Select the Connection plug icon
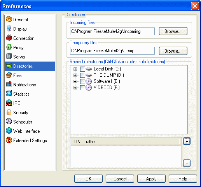Screen dimensions: 201x187 (9, 38)
